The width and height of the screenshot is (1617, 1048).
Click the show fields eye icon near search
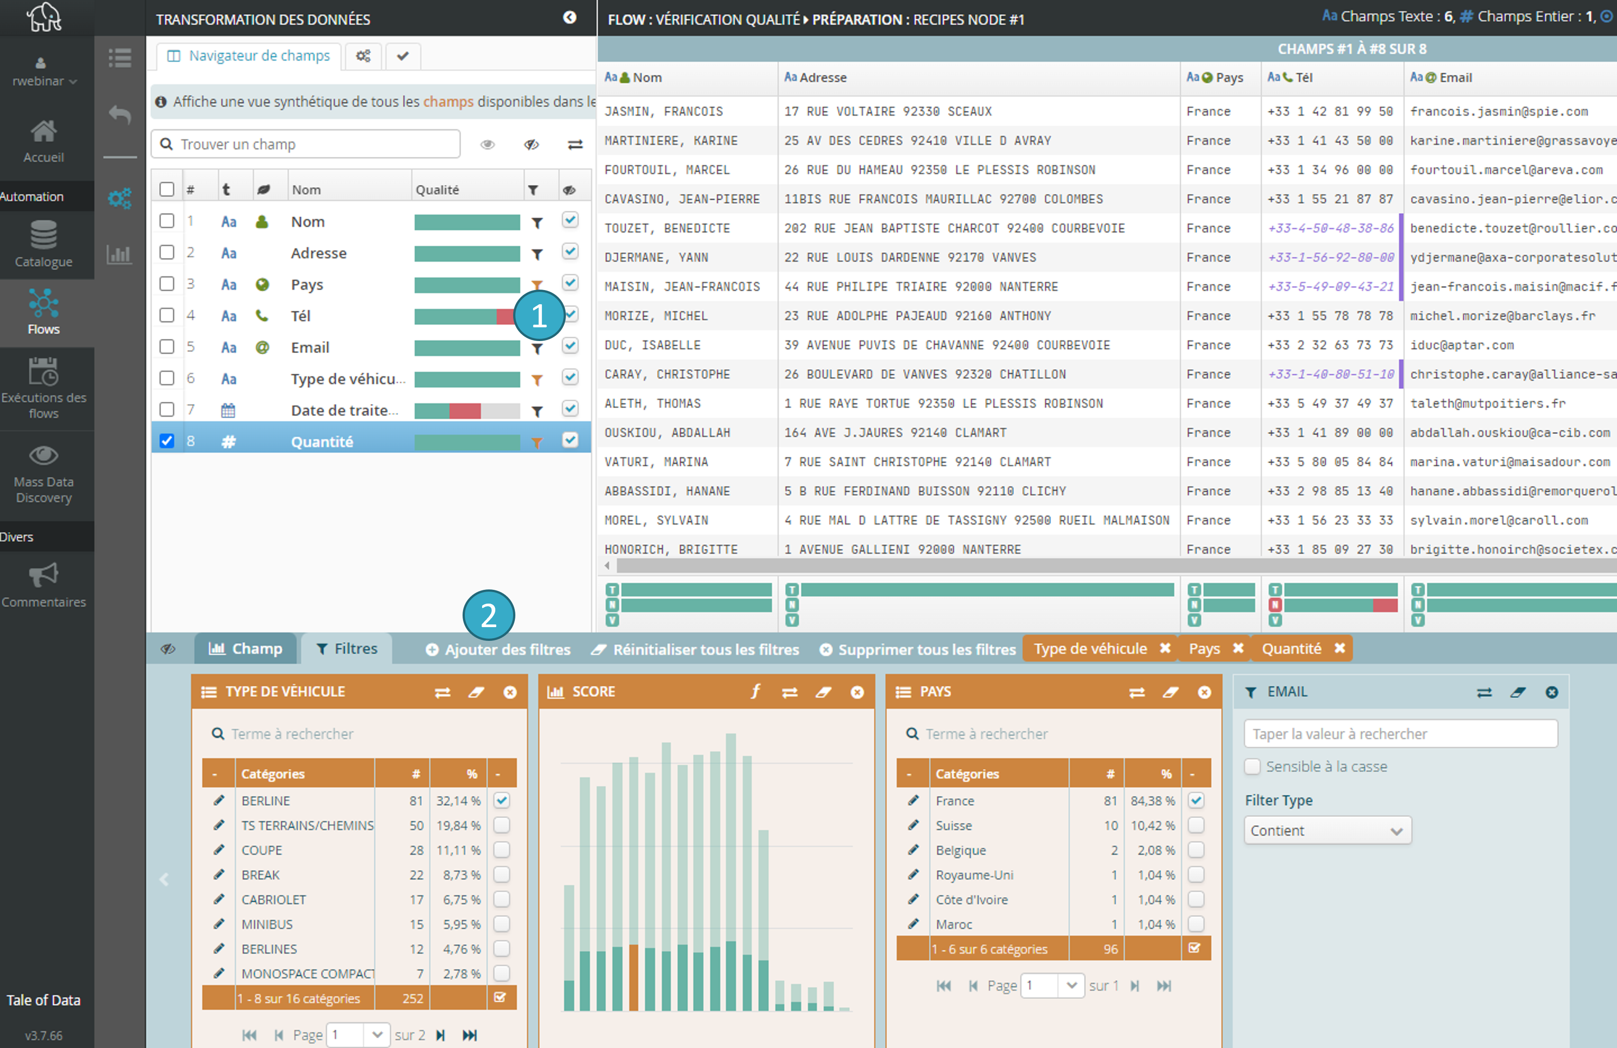tap(488, 144)
